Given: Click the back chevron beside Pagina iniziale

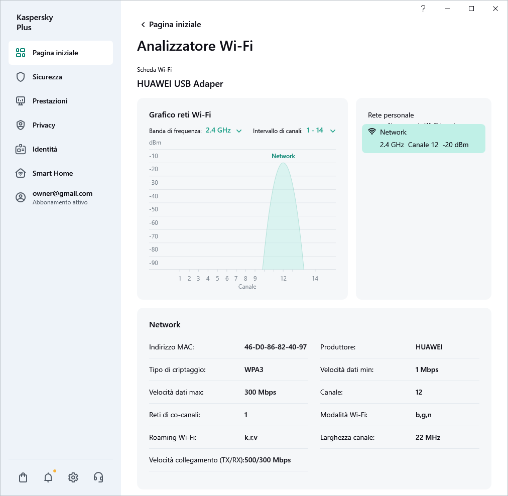Looking at the screenshot, I should click(143, 25).
